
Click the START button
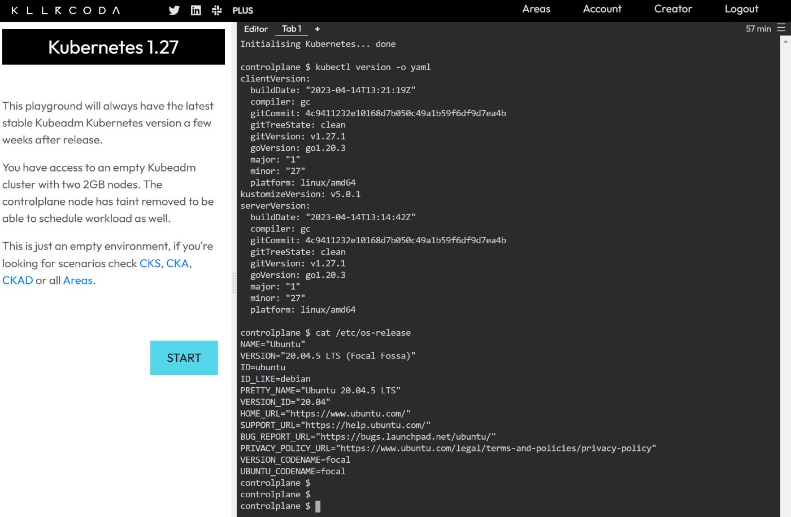184,358
